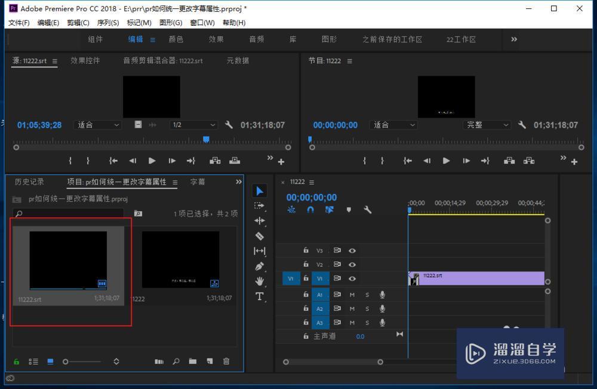Select the Hand tool
Image resolution: width=597 pixels, height=389 pixels.
[x=260, y=281]
